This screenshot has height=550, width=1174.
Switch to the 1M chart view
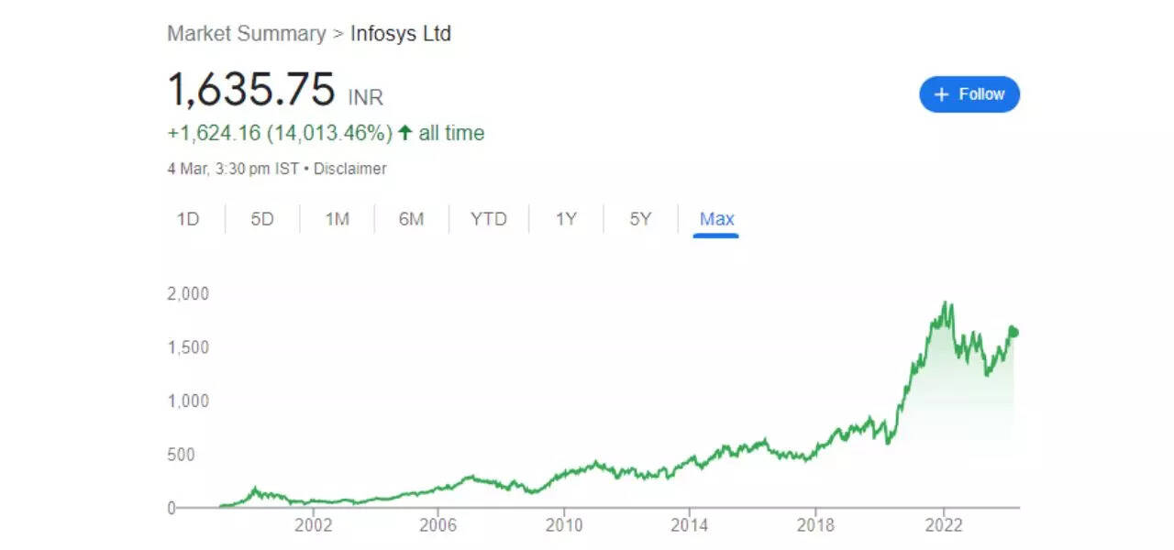pyautogui.click(x=336, y=219)
